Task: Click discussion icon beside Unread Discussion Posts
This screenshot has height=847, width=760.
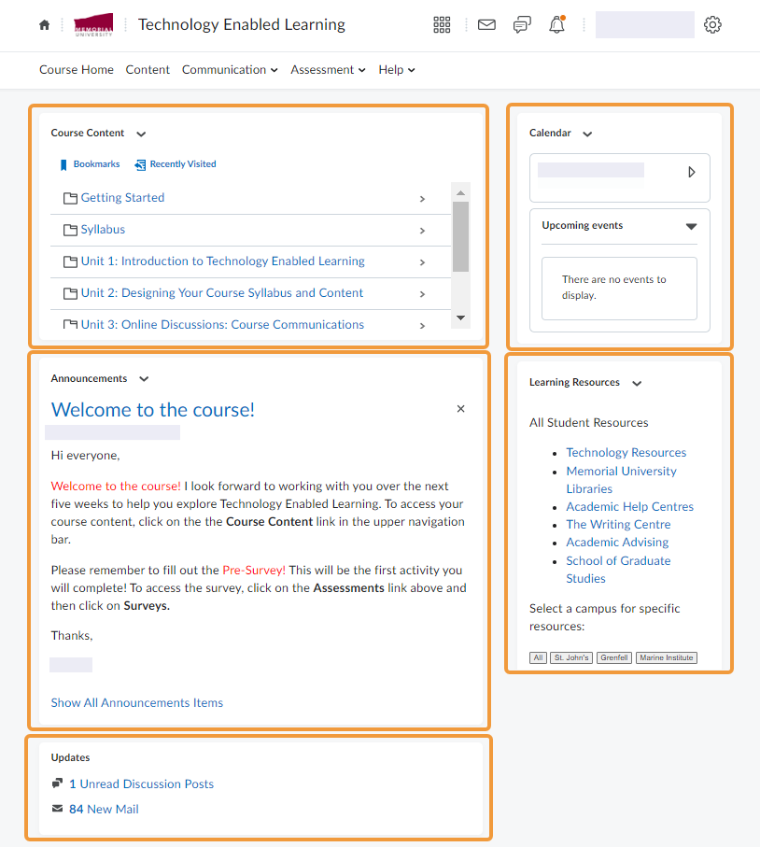Action: pyautogui.click(x=57, y=783)
